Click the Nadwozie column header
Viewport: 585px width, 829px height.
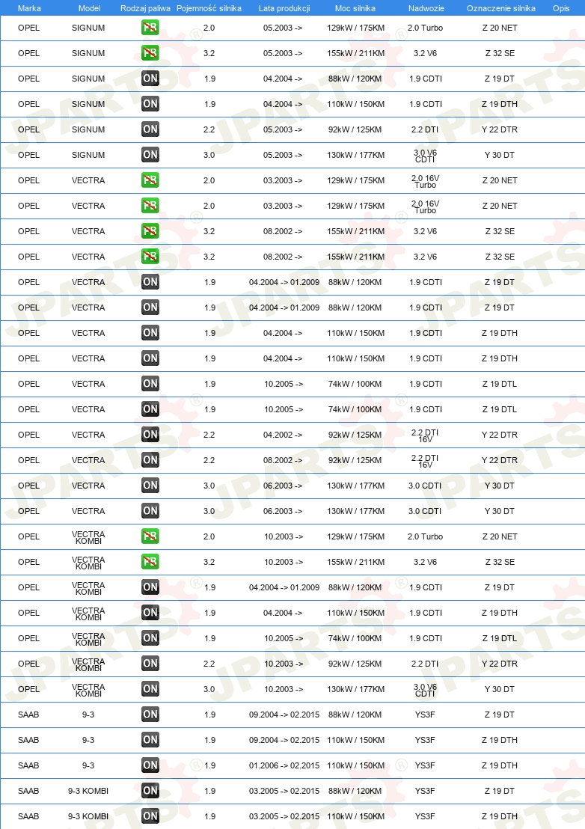(x=426, y=8)
